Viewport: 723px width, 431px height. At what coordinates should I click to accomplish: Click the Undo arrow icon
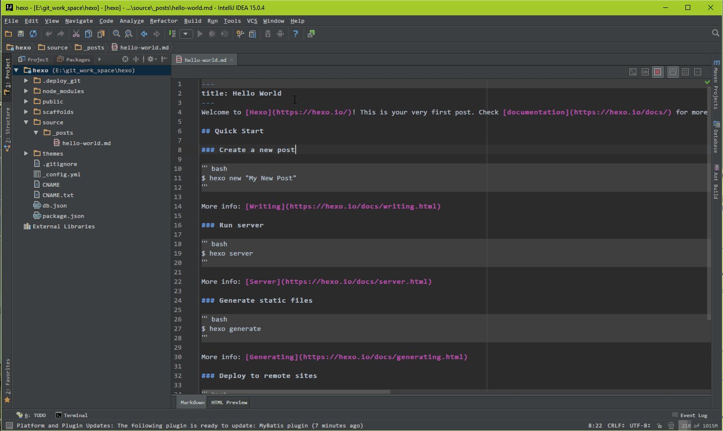[49, 34]
